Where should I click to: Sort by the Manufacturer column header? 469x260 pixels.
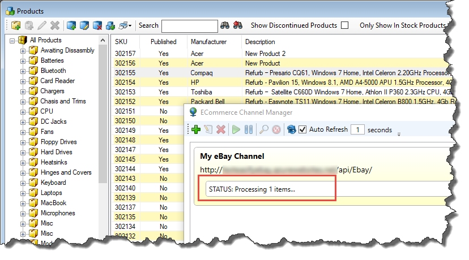click(208, 42)
